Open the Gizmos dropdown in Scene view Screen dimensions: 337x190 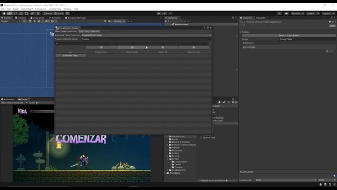pyautogui.click(x=119, y=21)
